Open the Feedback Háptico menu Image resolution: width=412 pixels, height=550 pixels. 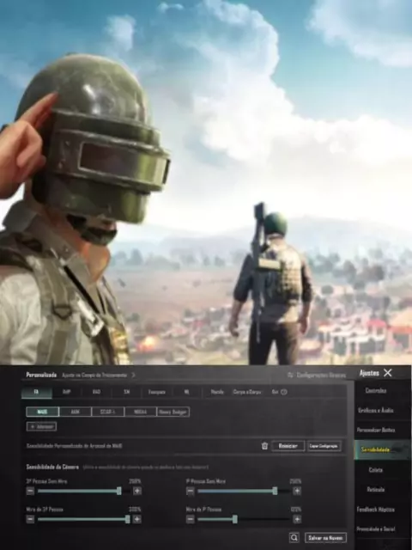pyautogui.click(x=376, y=510)
